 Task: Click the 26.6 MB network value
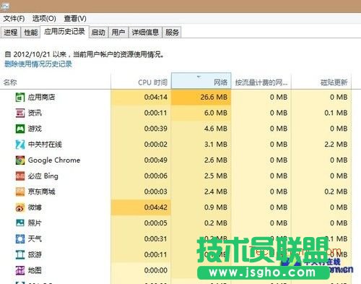point(214,98)
